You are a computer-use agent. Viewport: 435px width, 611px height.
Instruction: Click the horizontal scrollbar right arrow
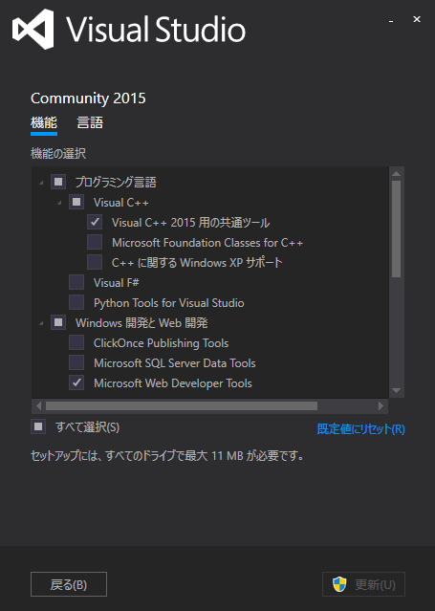pos(381,406)
